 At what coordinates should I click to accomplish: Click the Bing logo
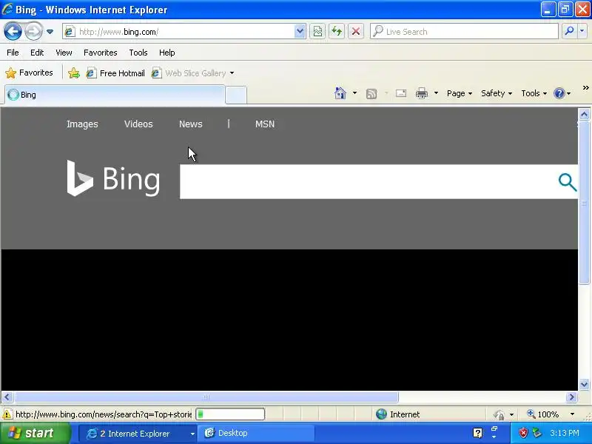pos(114,178)
